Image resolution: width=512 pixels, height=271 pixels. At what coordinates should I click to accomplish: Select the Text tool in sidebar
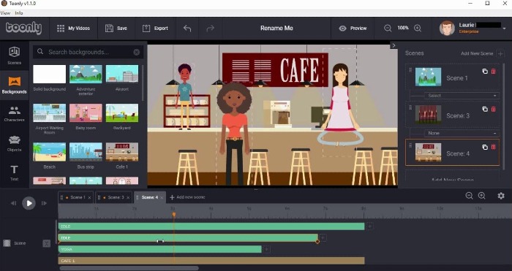[15, 173]
